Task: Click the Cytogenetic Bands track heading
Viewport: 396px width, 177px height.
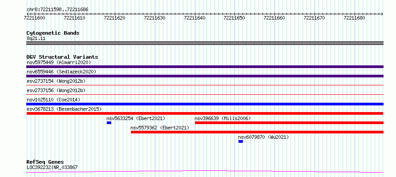Action: [x=53, y=33]
